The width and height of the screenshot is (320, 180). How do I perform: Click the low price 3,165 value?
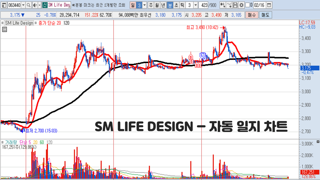(236, 15)
